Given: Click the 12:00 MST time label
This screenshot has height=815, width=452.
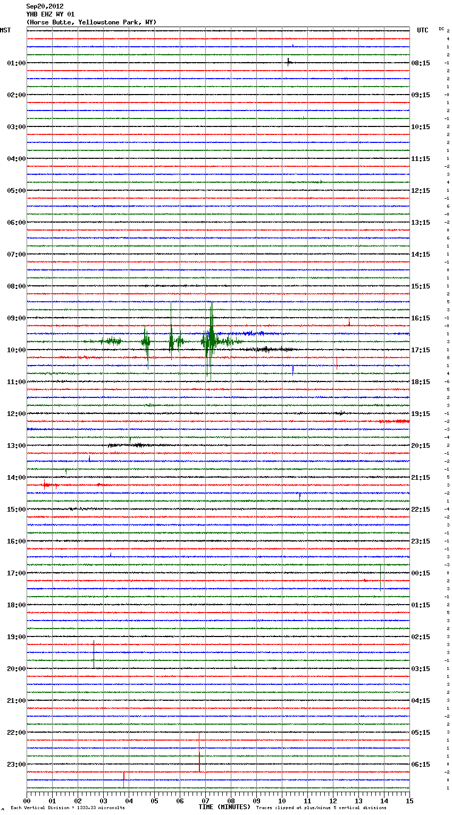Looking at the screenshot, I should pos(16,414).
